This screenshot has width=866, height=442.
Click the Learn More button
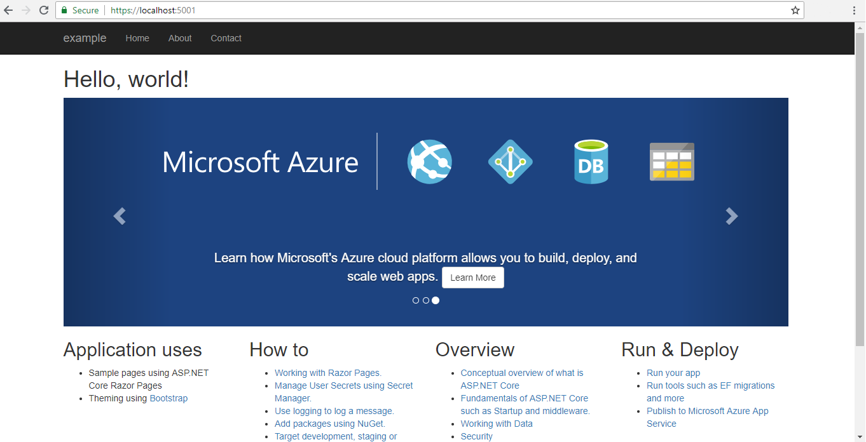click(472, 277)
